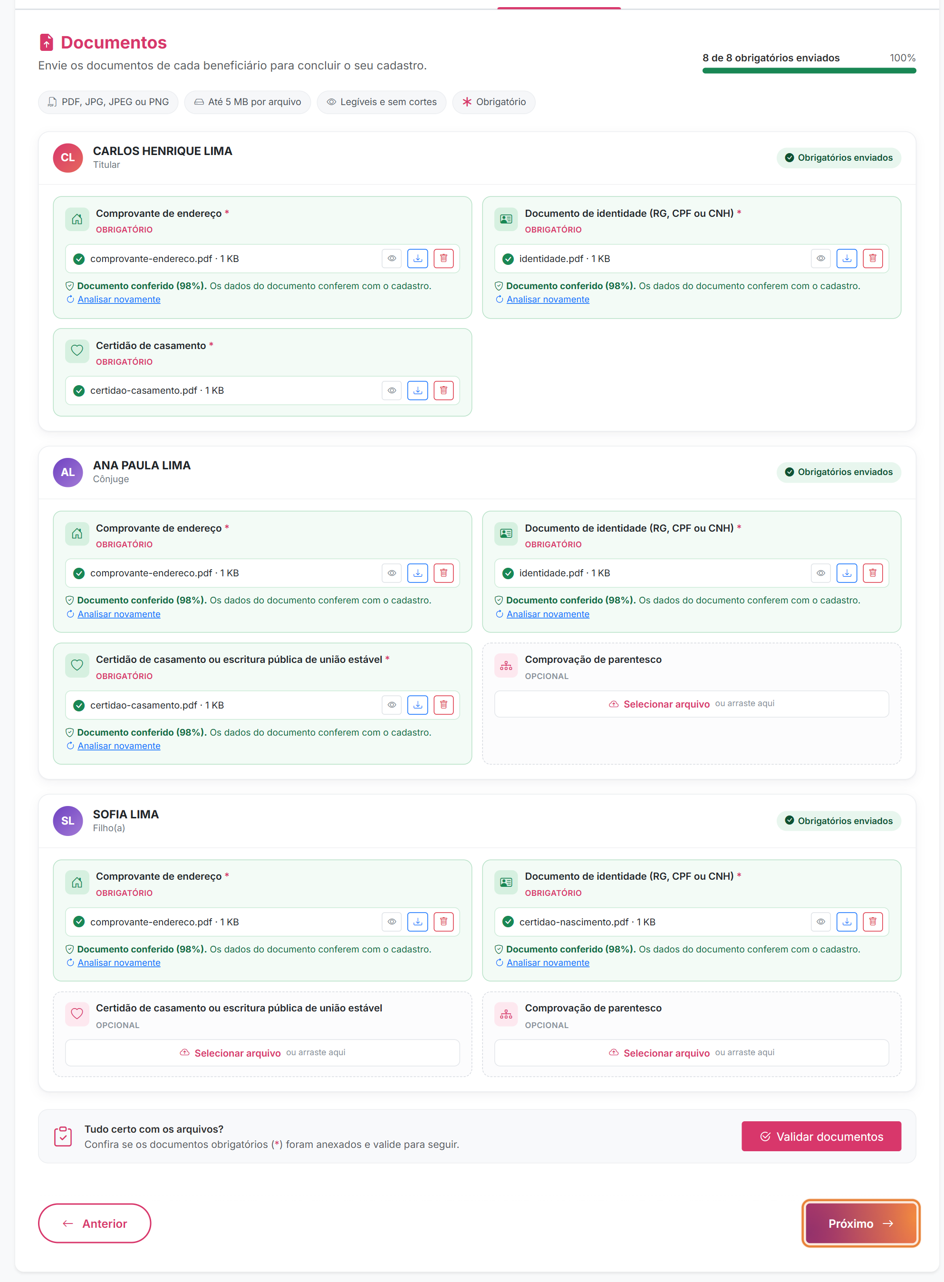
Task: Download Carlos's certidao-casamento.pdf
Action: point(418,390)
